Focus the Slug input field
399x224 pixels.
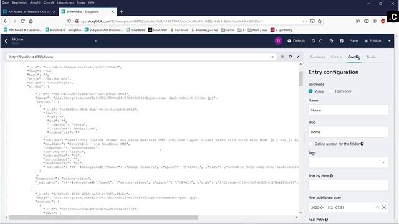(349, 132)
